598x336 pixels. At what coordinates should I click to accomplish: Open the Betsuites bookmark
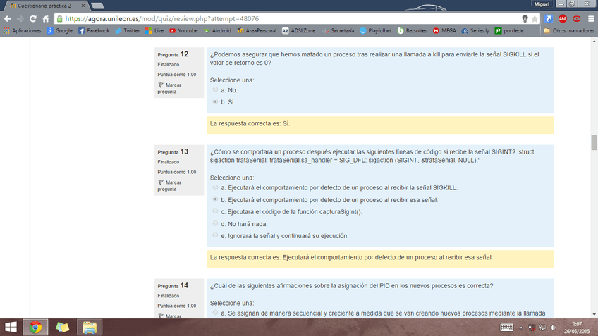click(413, 30)
